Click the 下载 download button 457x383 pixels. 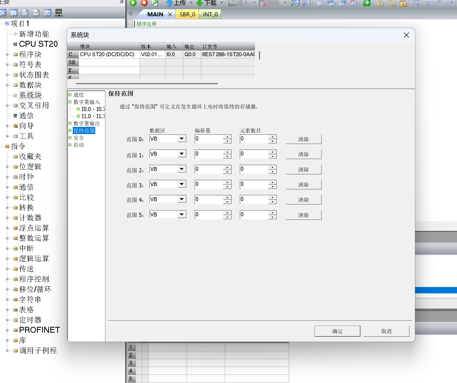click(x=206, y=3)
